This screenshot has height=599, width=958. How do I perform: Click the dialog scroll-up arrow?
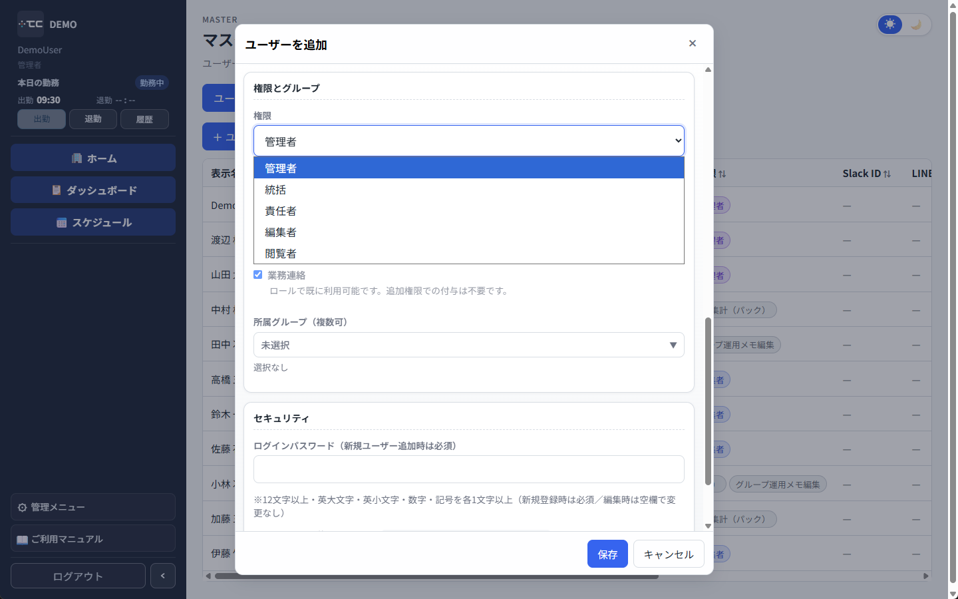(x=708, y=69)
